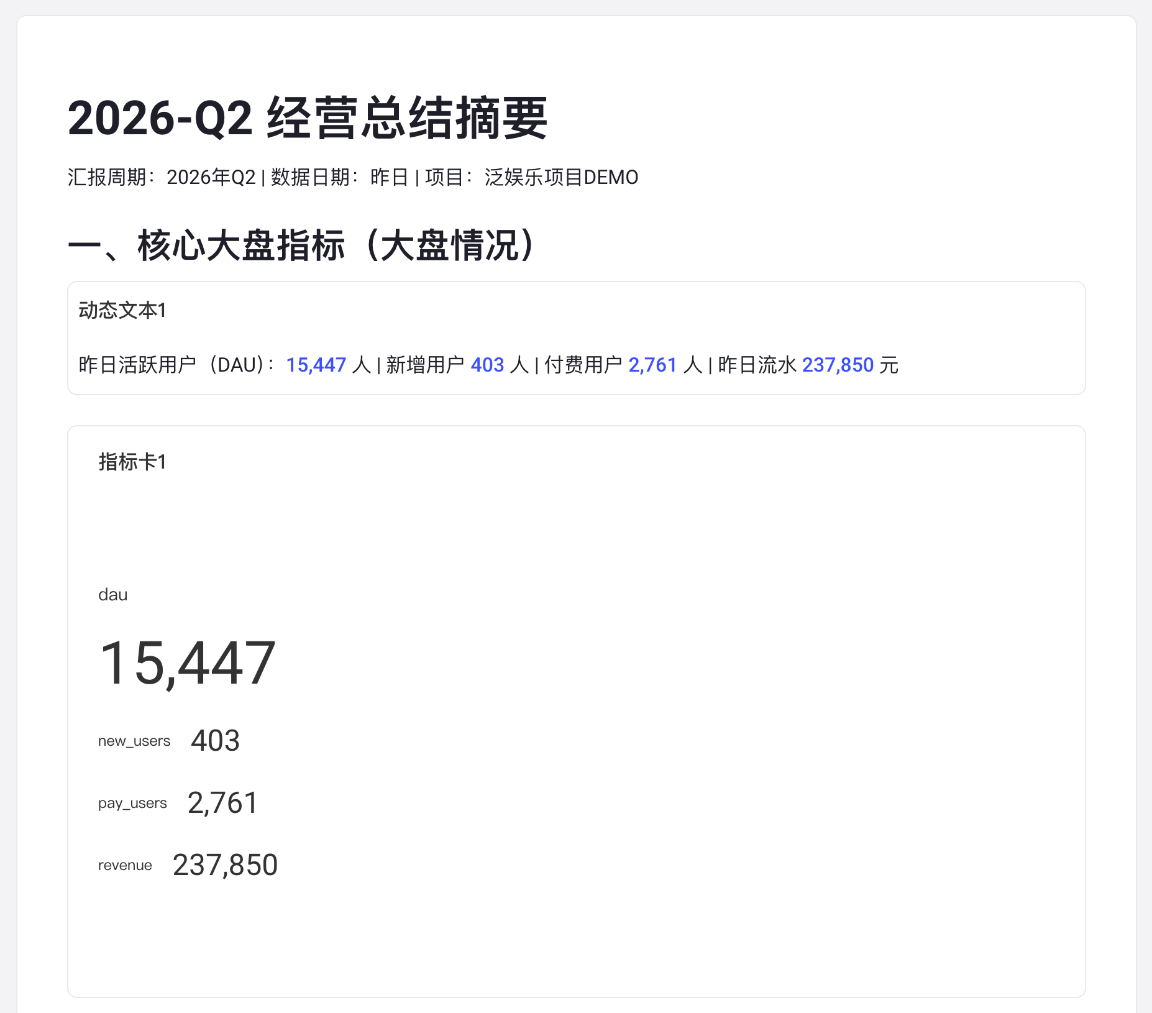The image size is (1152, 1013).
Task: Click the 403 value beside new_users
Action: (215, 740)
